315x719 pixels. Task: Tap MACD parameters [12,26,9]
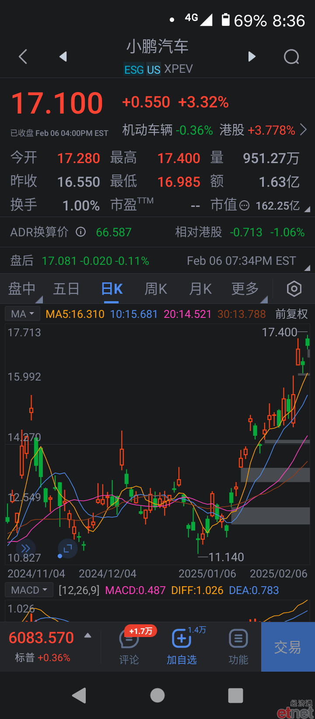tap(79, 590)
